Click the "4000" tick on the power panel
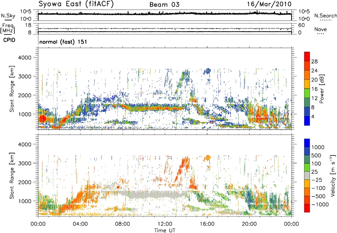Image resolution: width=337 pixels, height=233 pixels. [24, 58]
